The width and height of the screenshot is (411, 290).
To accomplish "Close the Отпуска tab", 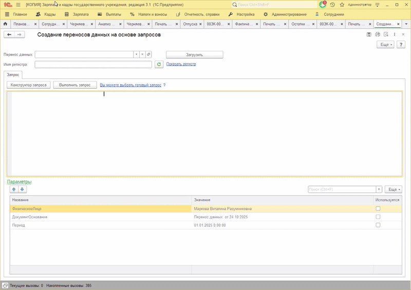I will coord(200,24).
